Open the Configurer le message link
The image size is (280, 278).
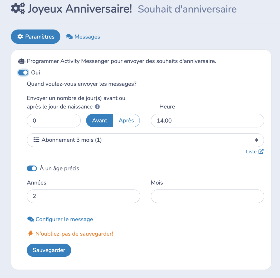[x=60, y=219]
